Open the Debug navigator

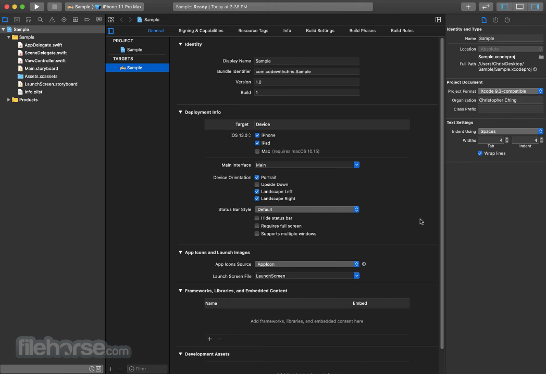[x=76, y=20]
